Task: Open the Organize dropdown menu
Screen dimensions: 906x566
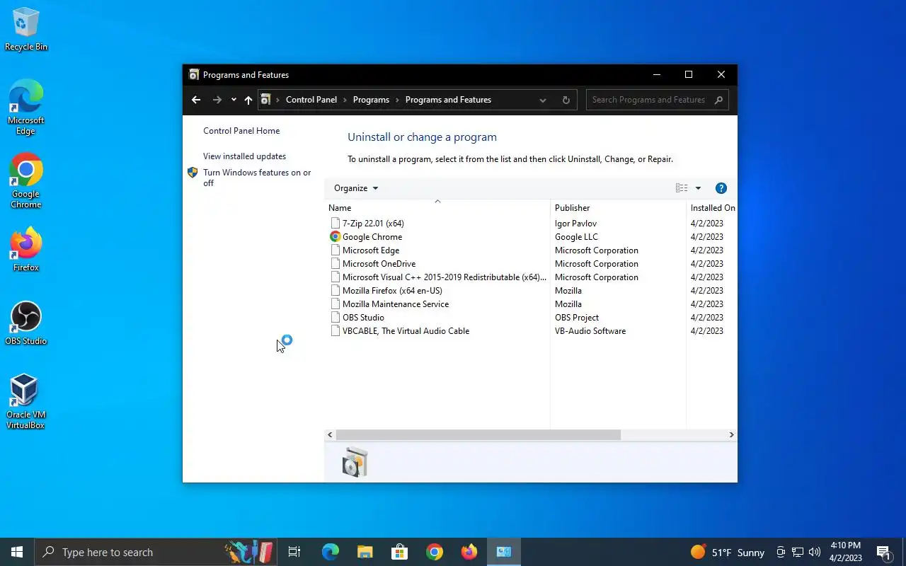Action: coord(356,188)
